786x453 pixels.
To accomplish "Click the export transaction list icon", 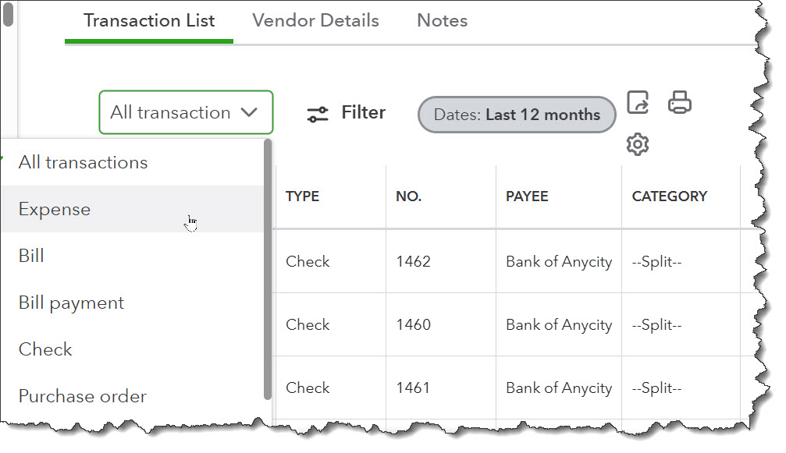I will pos(638,103).
